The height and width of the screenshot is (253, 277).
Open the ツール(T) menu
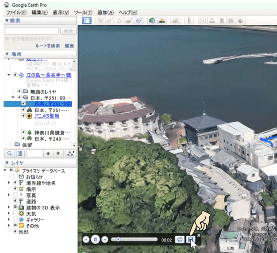pos(83,12)
